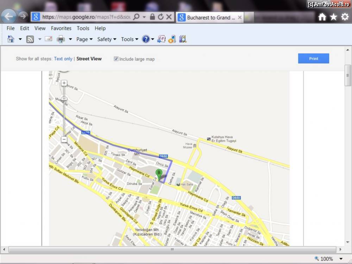Open the gear Settings icon
The height and width of the screenshot is (264, 352).
coord(345,17)
